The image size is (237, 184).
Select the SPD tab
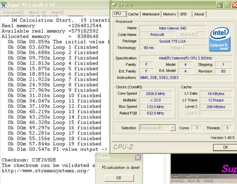pos(185,14)
